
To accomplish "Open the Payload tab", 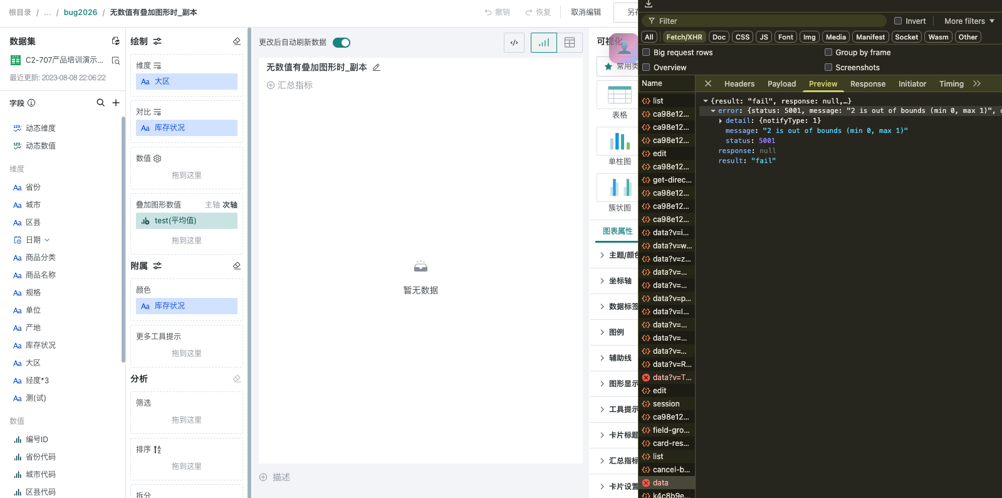I will click(x=781, y=84).
